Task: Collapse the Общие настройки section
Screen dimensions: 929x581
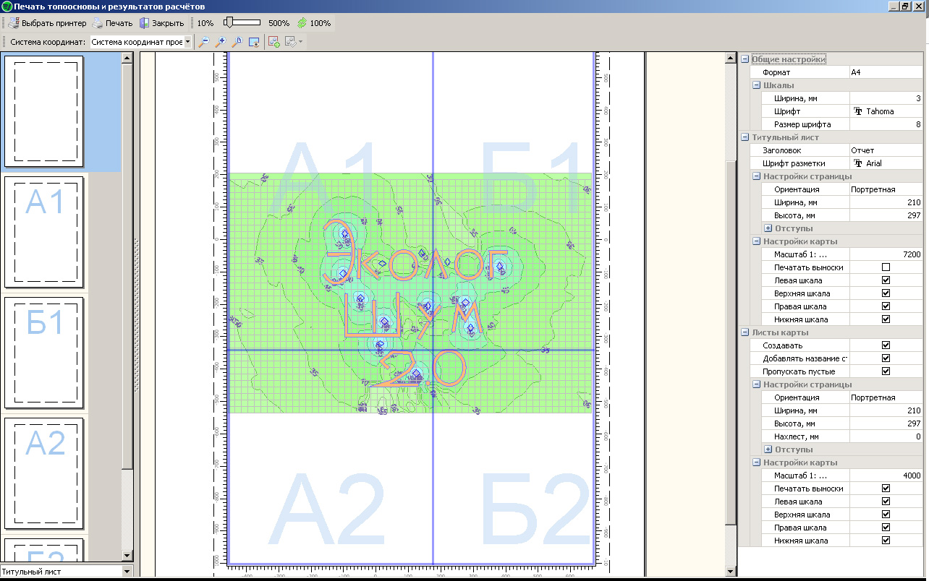Action: [745, 59]
